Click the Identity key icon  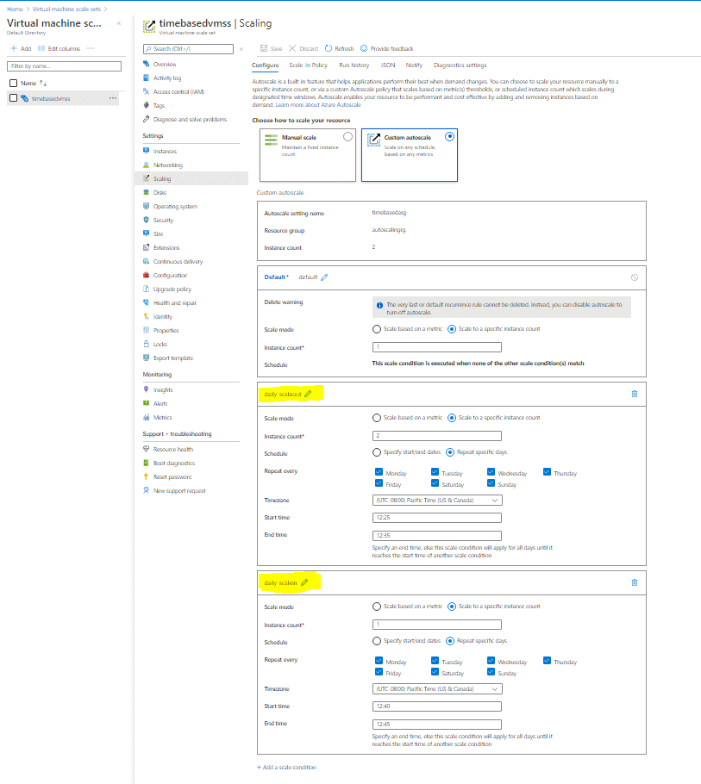(146, 316)
